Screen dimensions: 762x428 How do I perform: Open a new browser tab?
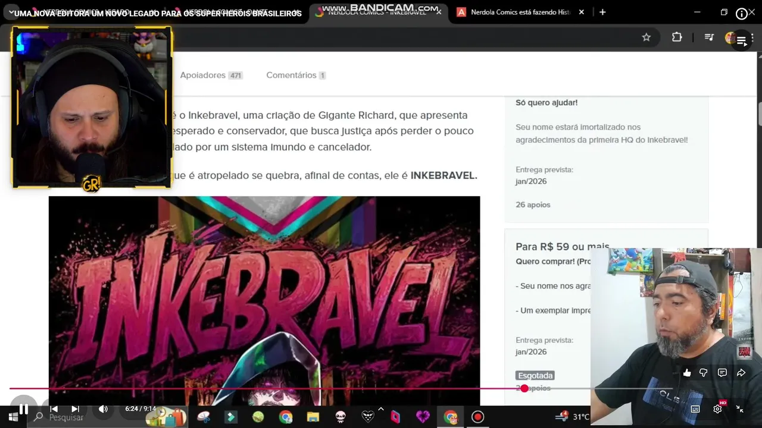coord(602,12)
